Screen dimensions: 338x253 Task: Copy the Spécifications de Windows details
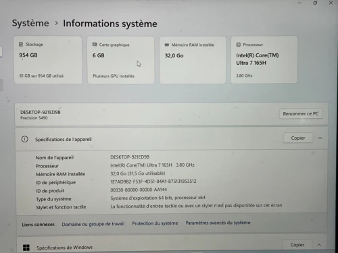pos(297,245)
